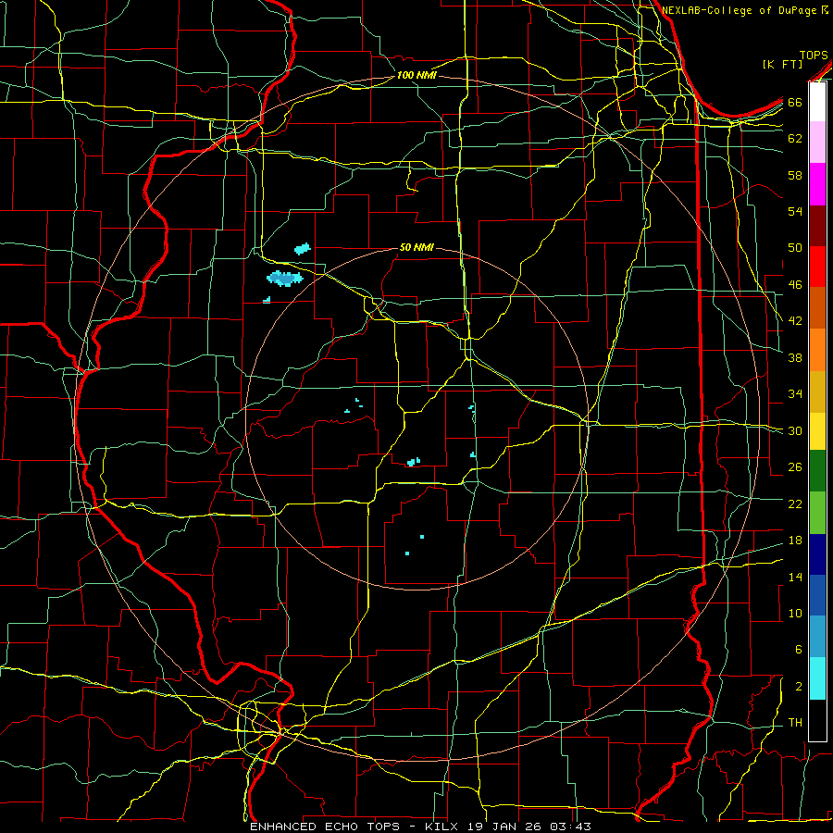Click the 58 value on the legend

point(795,175)
